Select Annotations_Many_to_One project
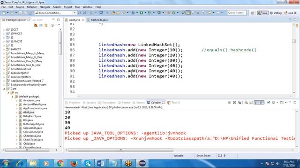 coord(26,57)
